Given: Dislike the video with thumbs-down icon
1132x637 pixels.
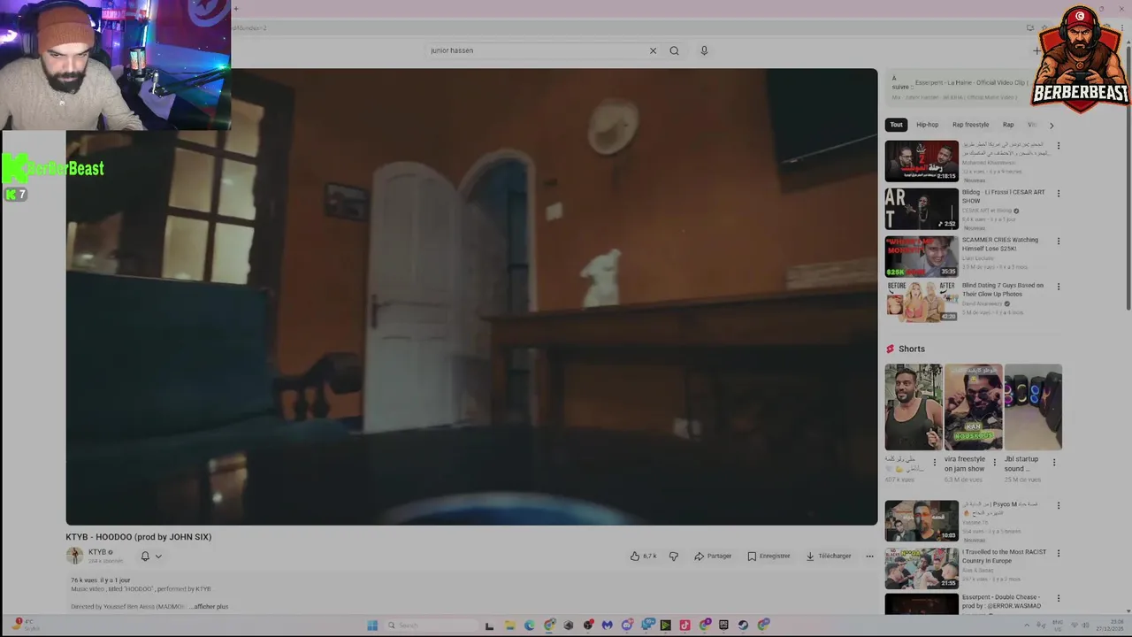Looking at the screenshot, I should tap(673, 556).
